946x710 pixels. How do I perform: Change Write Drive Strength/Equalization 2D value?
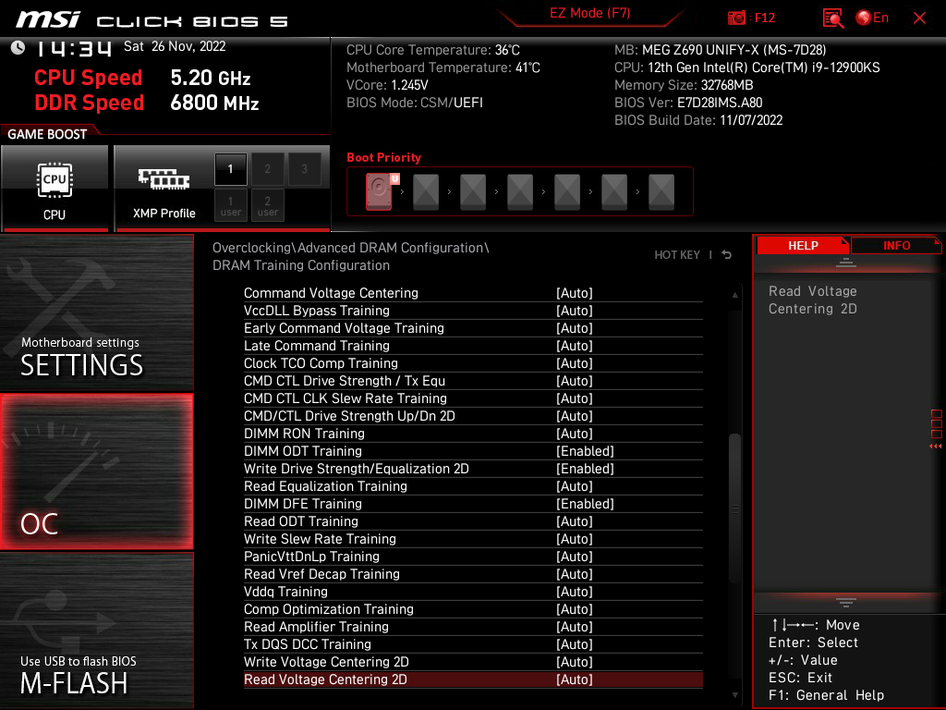pos(585,469)
